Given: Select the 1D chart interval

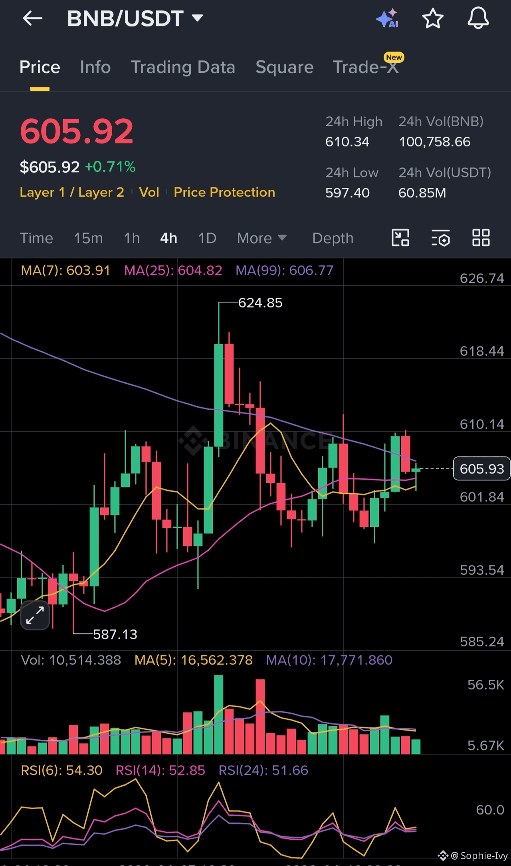Looking at the screenshot, I should click(208, 238).
